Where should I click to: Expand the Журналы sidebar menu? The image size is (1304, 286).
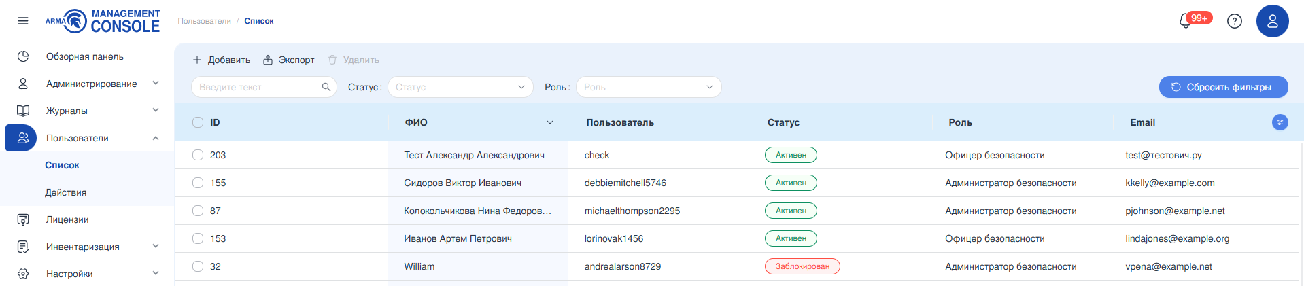pyautogui.click(x=67, y=111)
